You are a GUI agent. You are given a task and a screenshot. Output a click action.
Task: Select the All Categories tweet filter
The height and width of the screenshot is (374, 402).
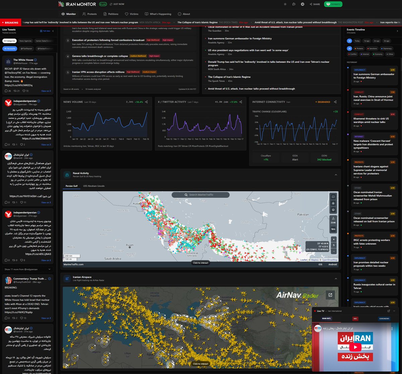coord(9,41)
